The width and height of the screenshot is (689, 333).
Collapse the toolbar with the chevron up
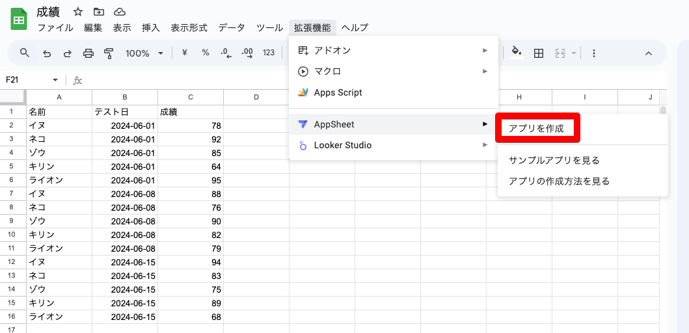coord(648,53)
